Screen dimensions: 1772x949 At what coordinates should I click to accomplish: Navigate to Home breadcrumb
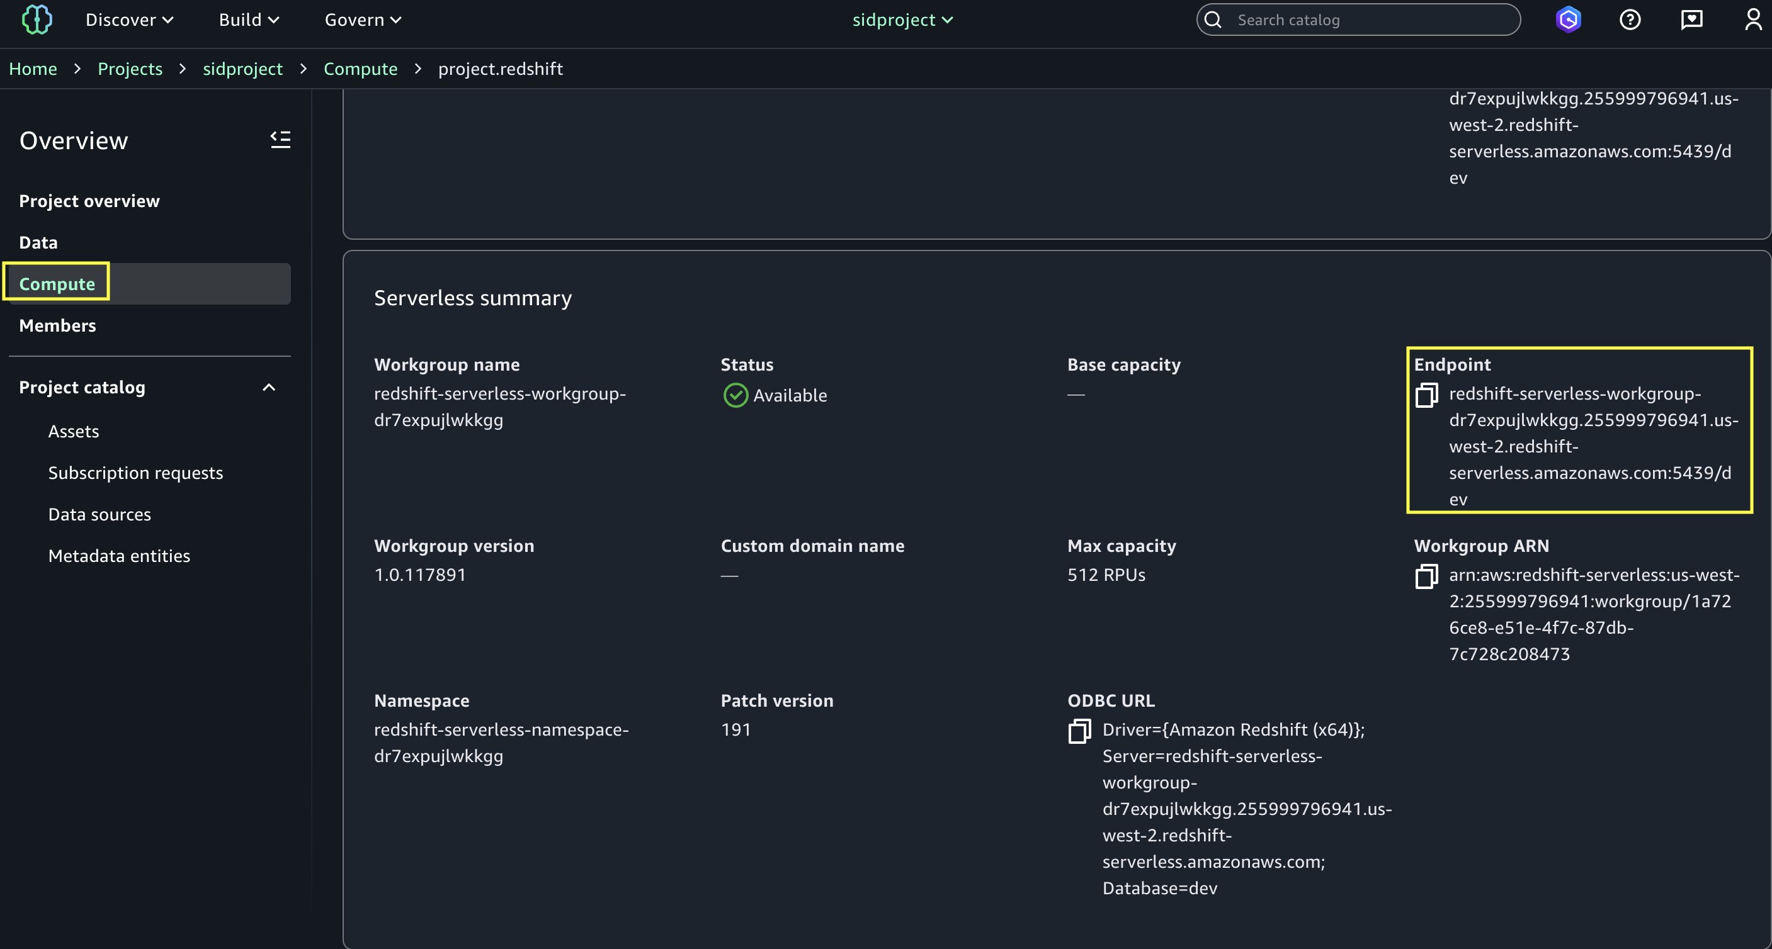pyautogui.click(x=33, y=69)
